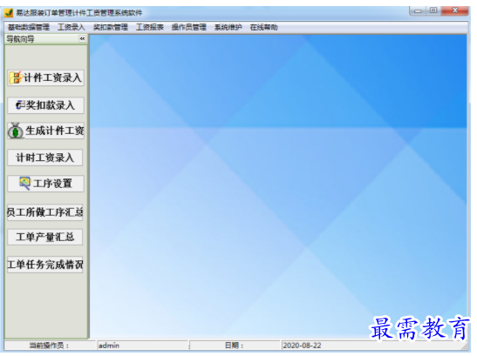Open 工单产量汇总 summary
Screen dimensions: 477x356
[45, 237]
